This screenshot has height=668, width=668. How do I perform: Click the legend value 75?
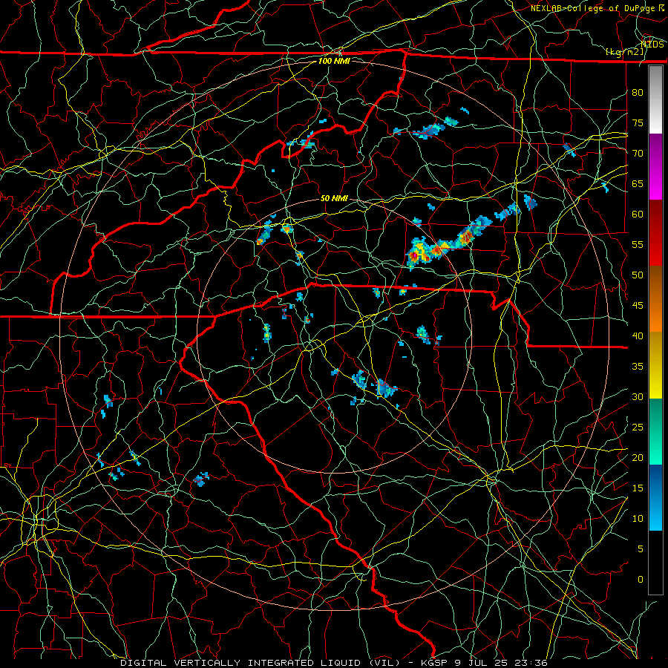[x=638, y=123]
